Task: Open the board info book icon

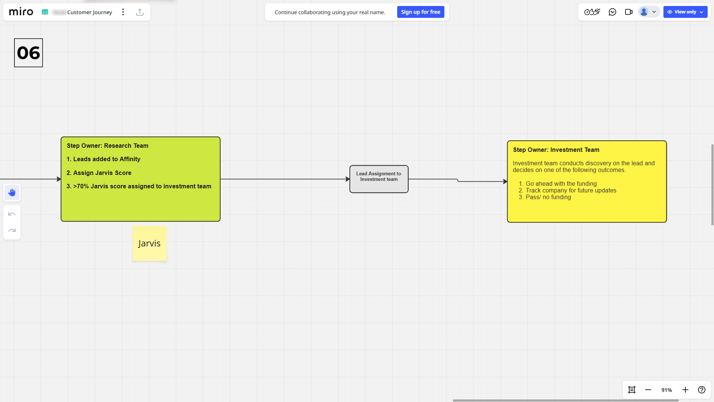Action: click(x=45, y=12)
